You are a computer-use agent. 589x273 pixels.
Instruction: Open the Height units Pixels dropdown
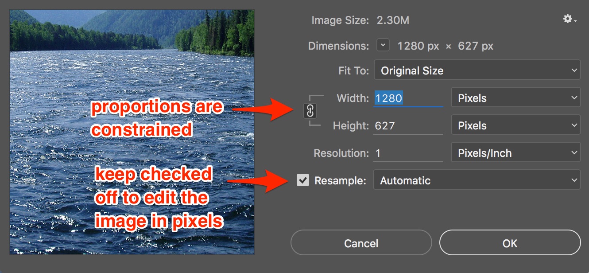tap(515, 125)
